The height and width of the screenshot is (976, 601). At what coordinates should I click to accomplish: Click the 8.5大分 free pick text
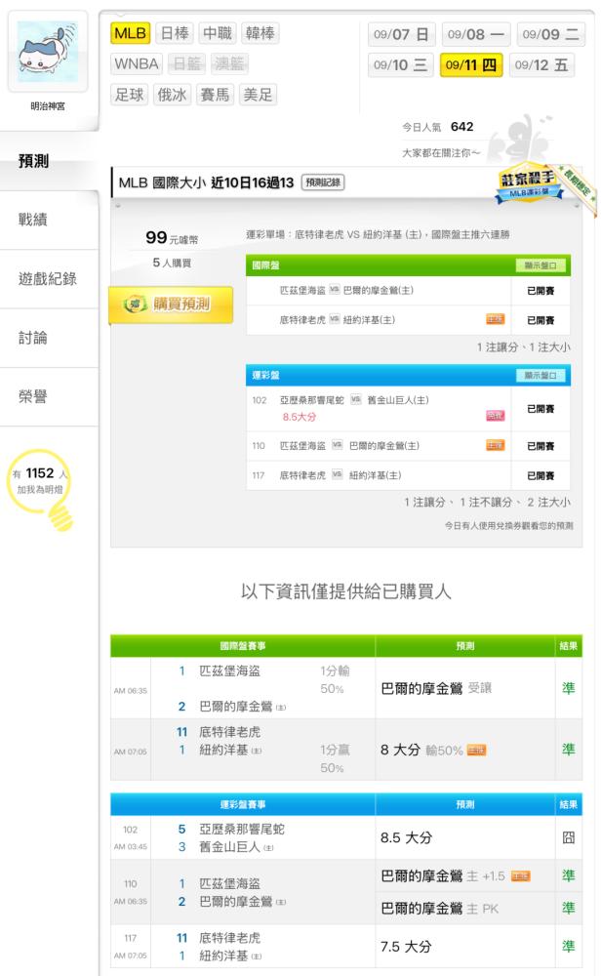pyautogui.click(x=300, y=417)
